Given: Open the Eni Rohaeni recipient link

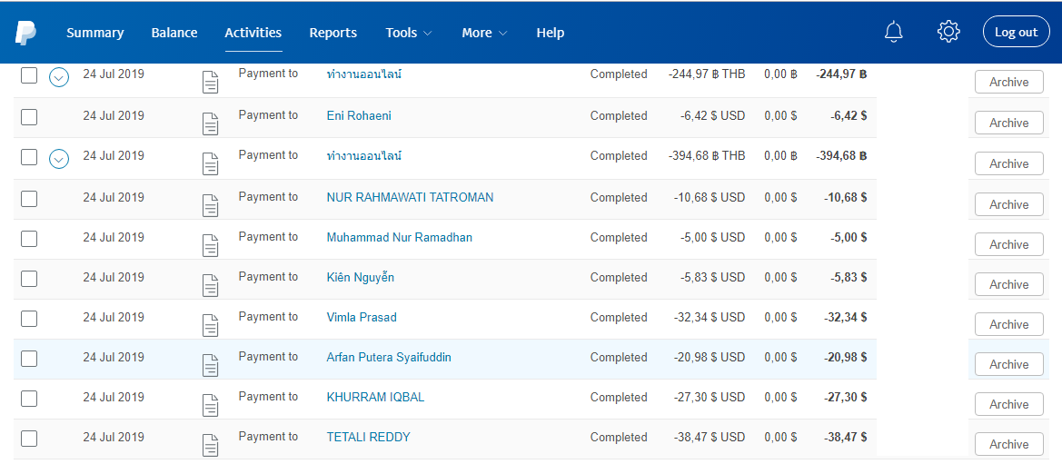Looking at the screenshot, I should coord(359,116).
